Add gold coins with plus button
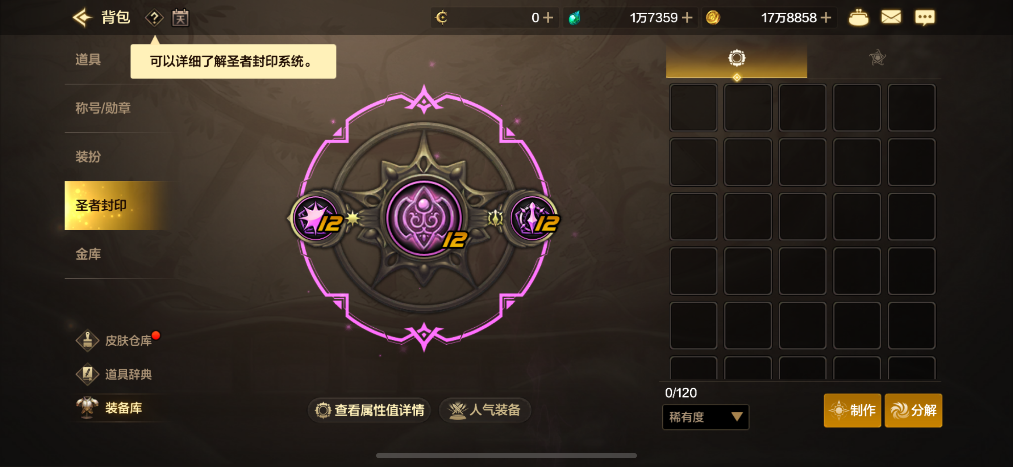The height and width of the screenshot is (467, 1013). 826,18
